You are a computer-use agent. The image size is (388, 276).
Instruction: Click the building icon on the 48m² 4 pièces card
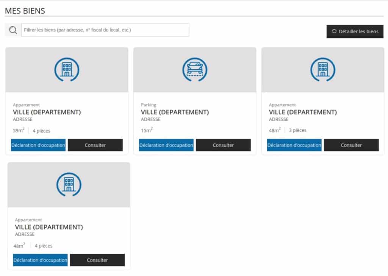point(69,184)
